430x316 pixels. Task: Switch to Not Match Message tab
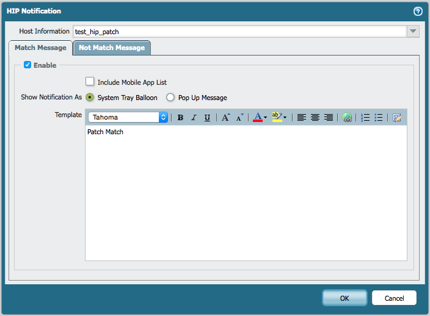[x=112, y=48]
